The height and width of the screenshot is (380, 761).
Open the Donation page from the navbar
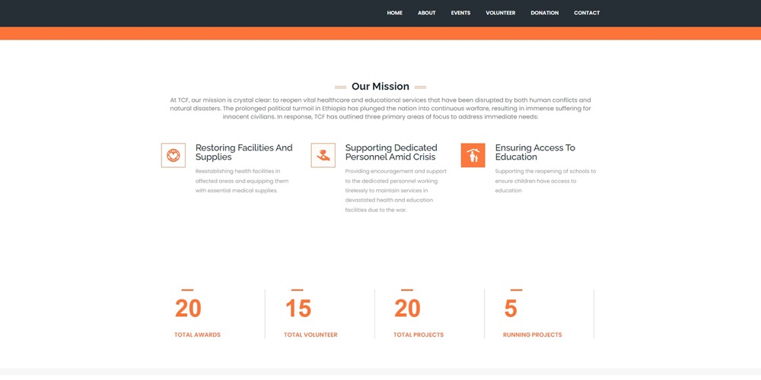click(544, 13)
